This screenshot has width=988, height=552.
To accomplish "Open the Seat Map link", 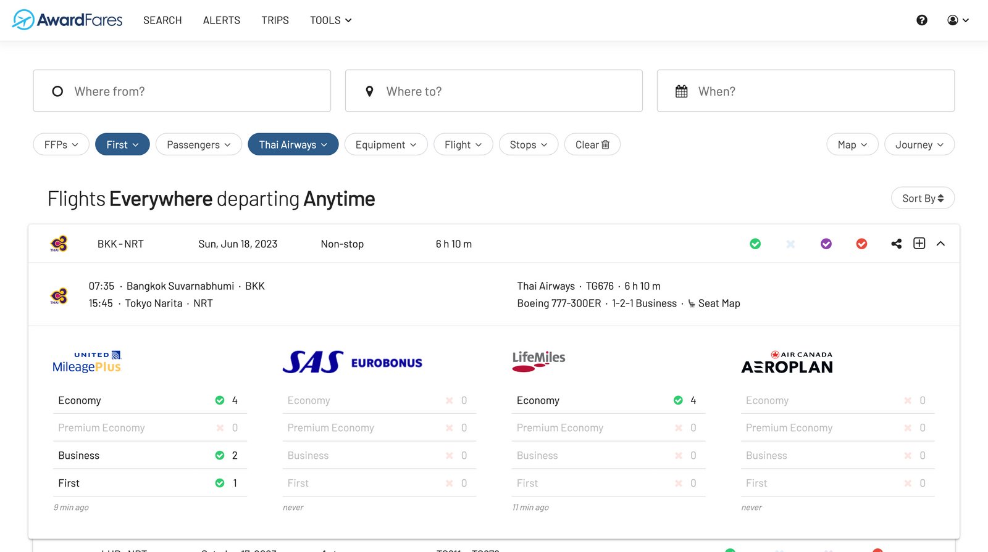I will [x=714, y=303].
